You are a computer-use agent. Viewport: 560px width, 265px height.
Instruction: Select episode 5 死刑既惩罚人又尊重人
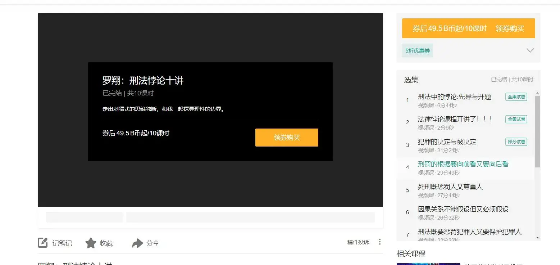pyautogui.click(x=450, y=187)
